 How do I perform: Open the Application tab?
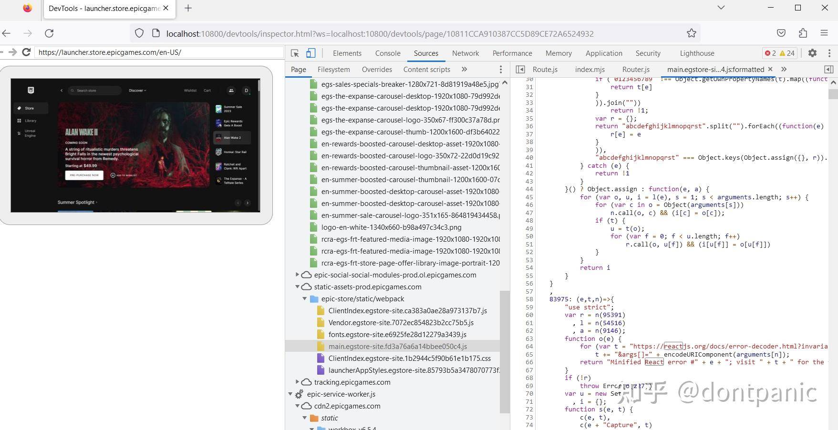pyautogui.click(x=604, y=53)
